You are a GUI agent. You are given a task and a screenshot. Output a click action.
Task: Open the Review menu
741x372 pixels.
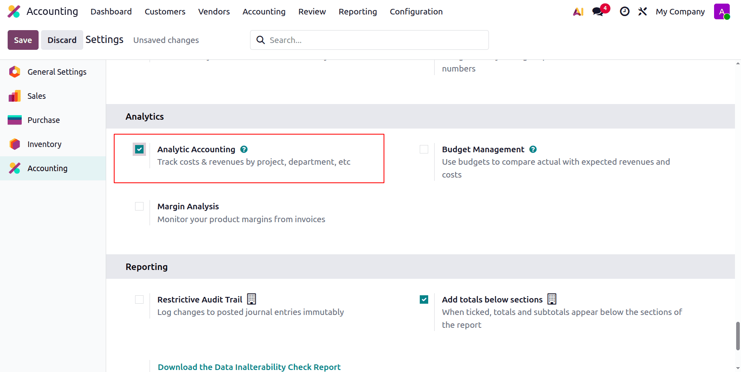[312, 12]
